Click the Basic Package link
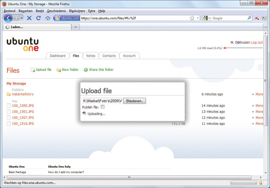270x188 pixels. click(x=17, y=172)
